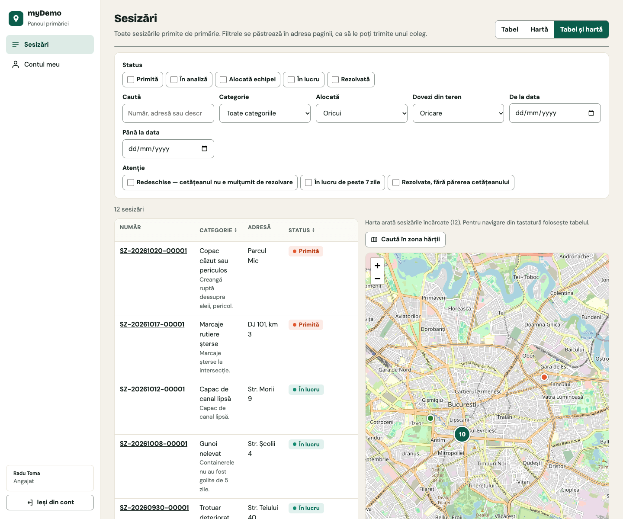Viewport: 623px width, 519px height.
Task: Open the Dovezi din teren dropdown
Action: tap(458, 113)
